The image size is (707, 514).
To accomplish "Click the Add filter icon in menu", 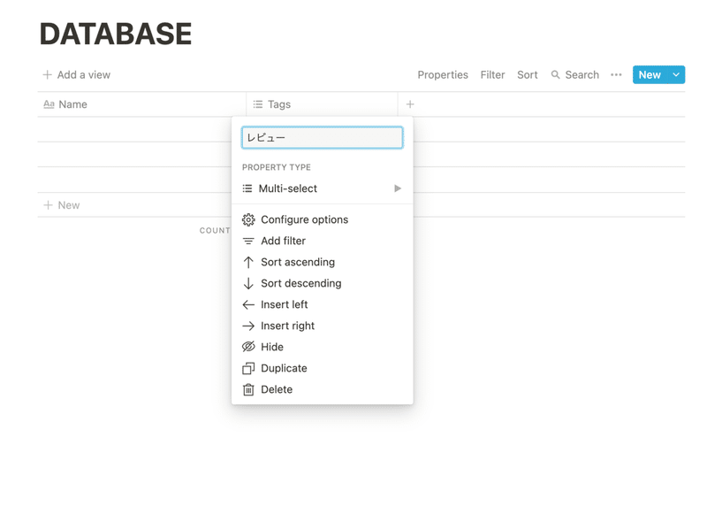I will pyautogui.click(x=248, y=241).
